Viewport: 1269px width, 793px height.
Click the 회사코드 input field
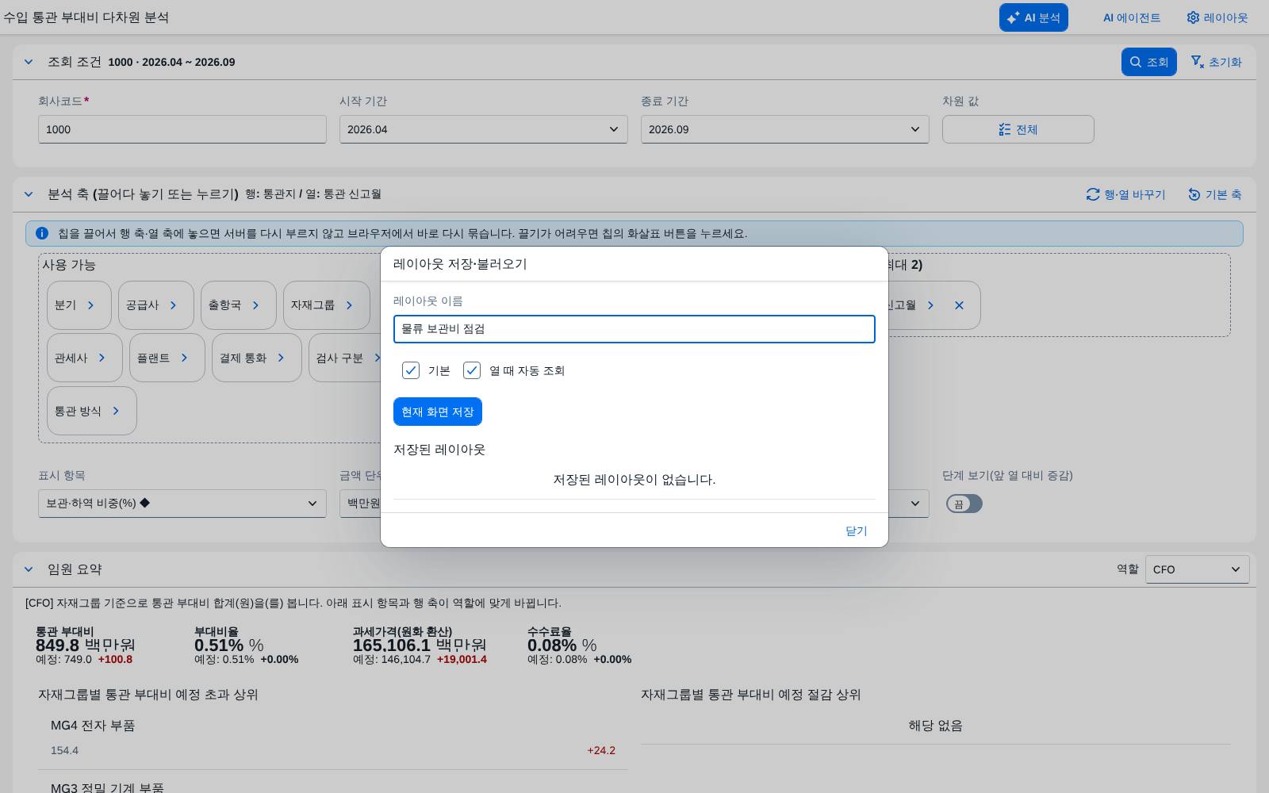[x=182, y=129]
